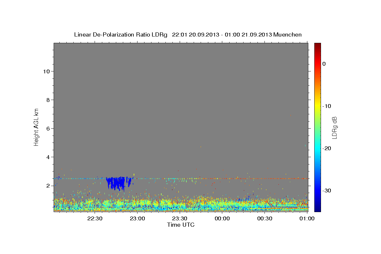
Task: Click the 23:30 time tick label
Action: [179, 218]
